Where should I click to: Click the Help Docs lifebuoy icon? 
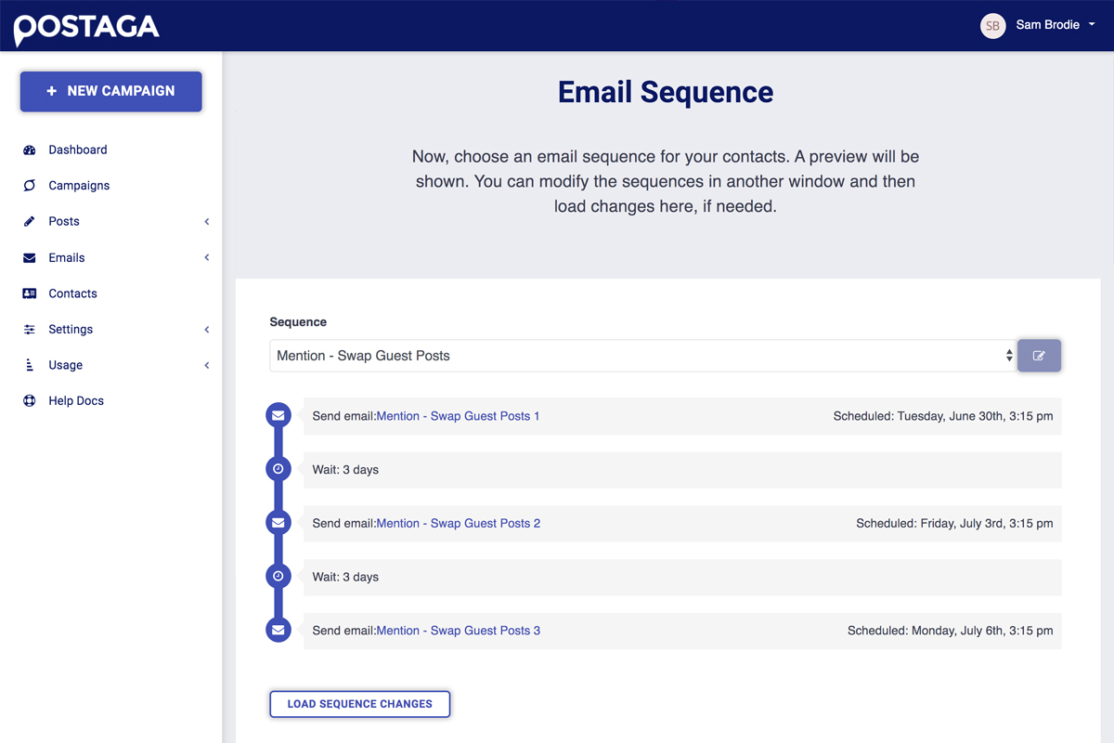pos(30,401)
